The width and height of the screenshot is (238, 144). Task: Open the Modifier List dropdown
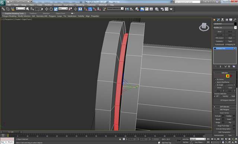point(225,27)
